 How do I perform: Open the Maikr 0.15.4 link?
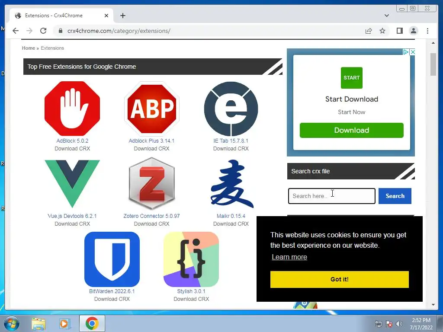pos(231,216)
